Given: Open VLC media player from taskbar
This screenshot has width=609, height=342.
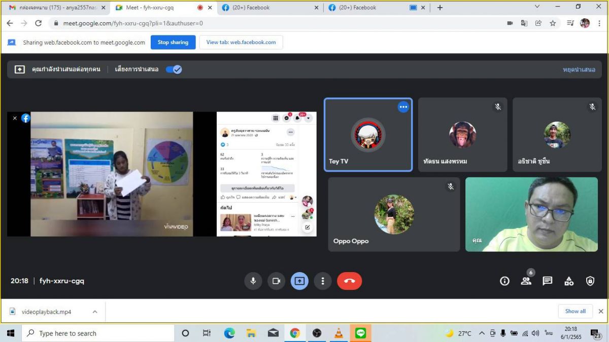Looking at the screenshot, I should click(x=339, y=333).
